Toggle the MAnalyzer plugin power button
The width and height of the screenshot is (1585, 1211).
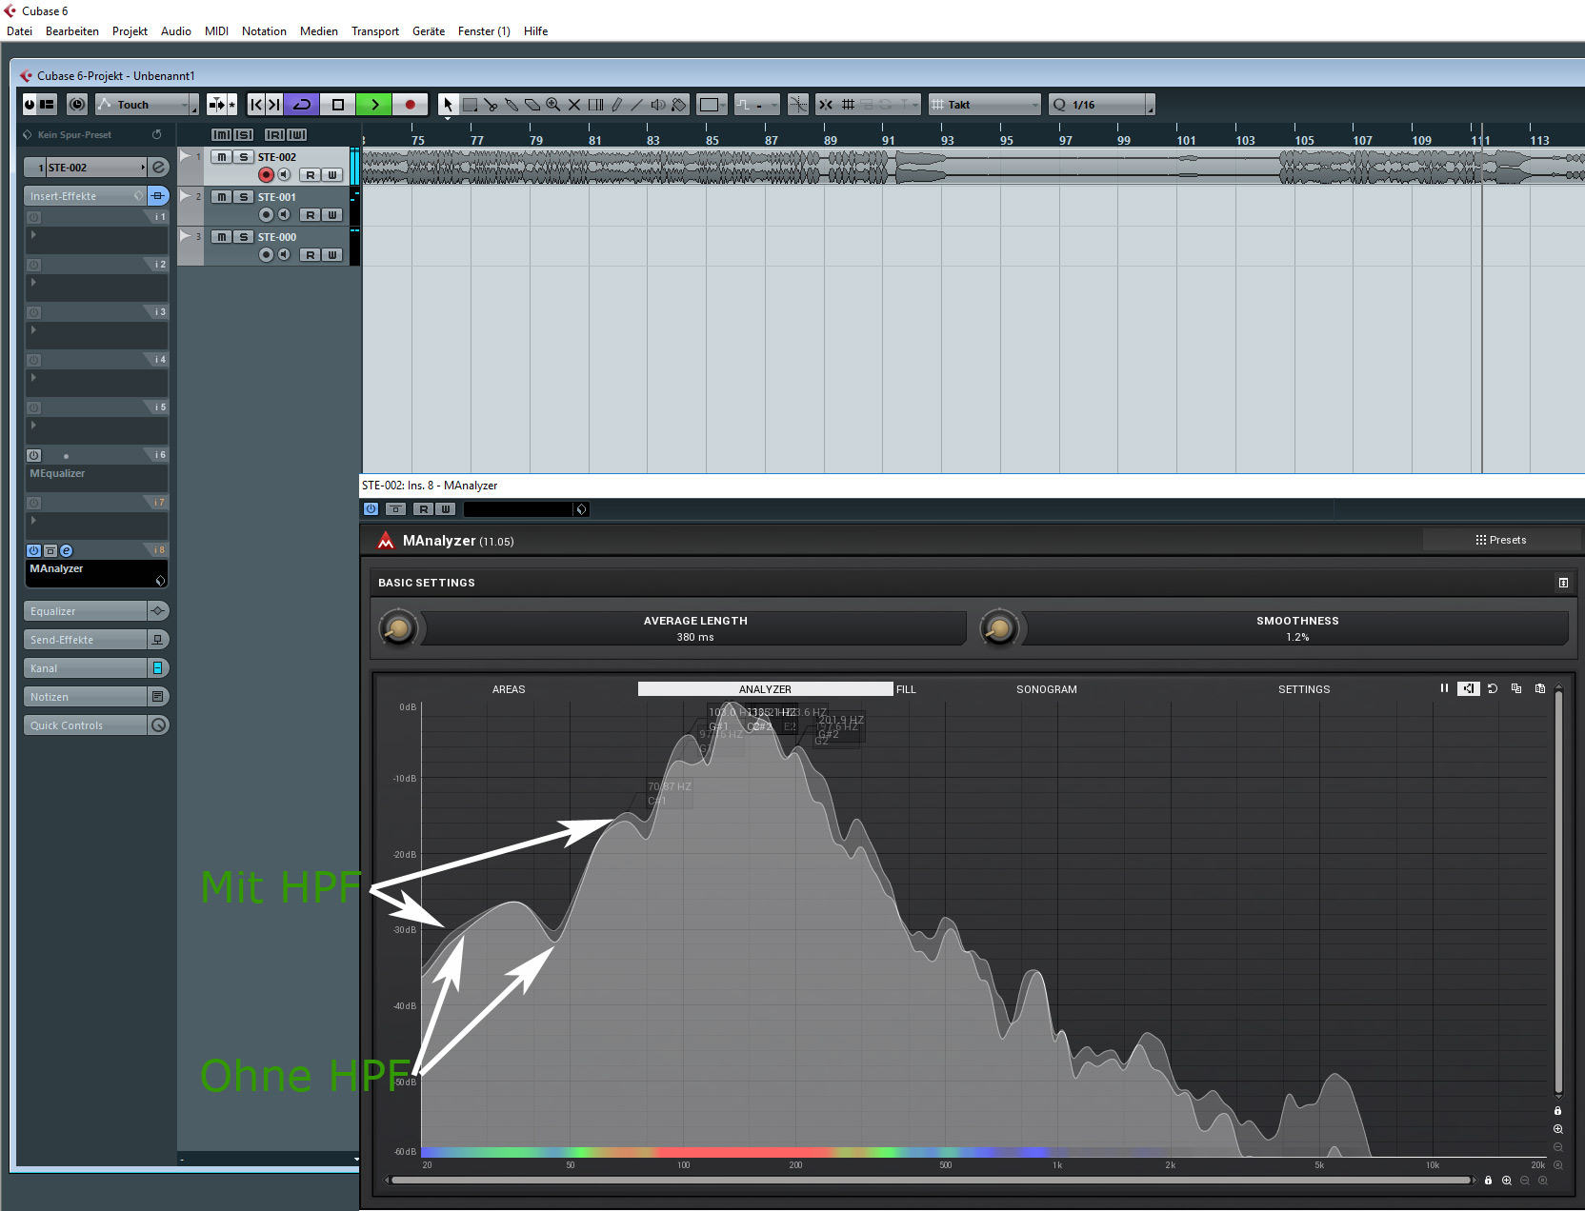(x=371, y=509)
